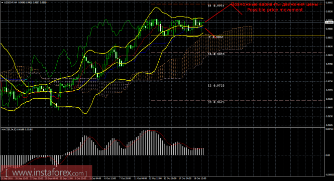Click the 0.00 zero level on MACD scale
This screenshot has height=181, width=334.
[x=328, y=155]
